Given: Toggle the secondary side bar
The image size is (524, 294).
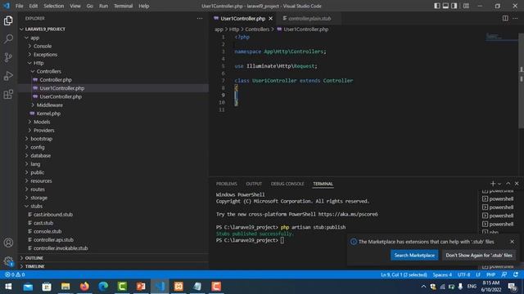Looking at the screenshot, I should pyautogui.click(x=454, y=6).
